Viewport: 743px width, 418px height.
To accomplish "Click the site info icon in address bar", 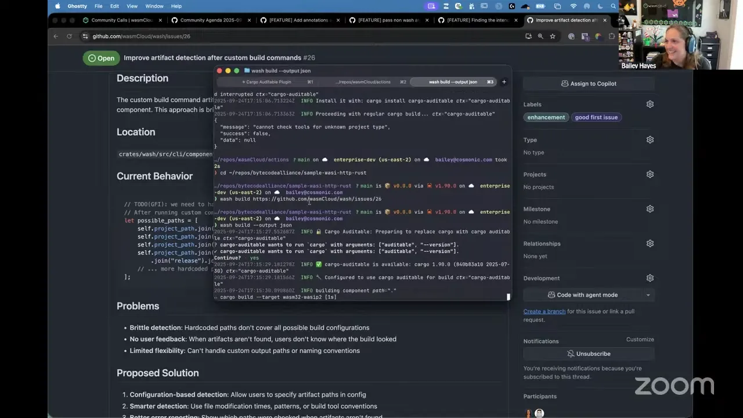I will [x=85, y=36].
